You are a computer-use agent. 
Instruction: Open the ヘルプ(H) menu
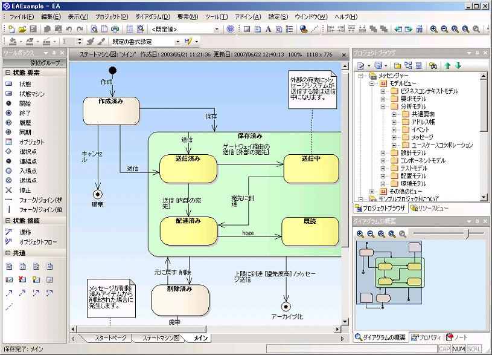(x=346, y=17)
